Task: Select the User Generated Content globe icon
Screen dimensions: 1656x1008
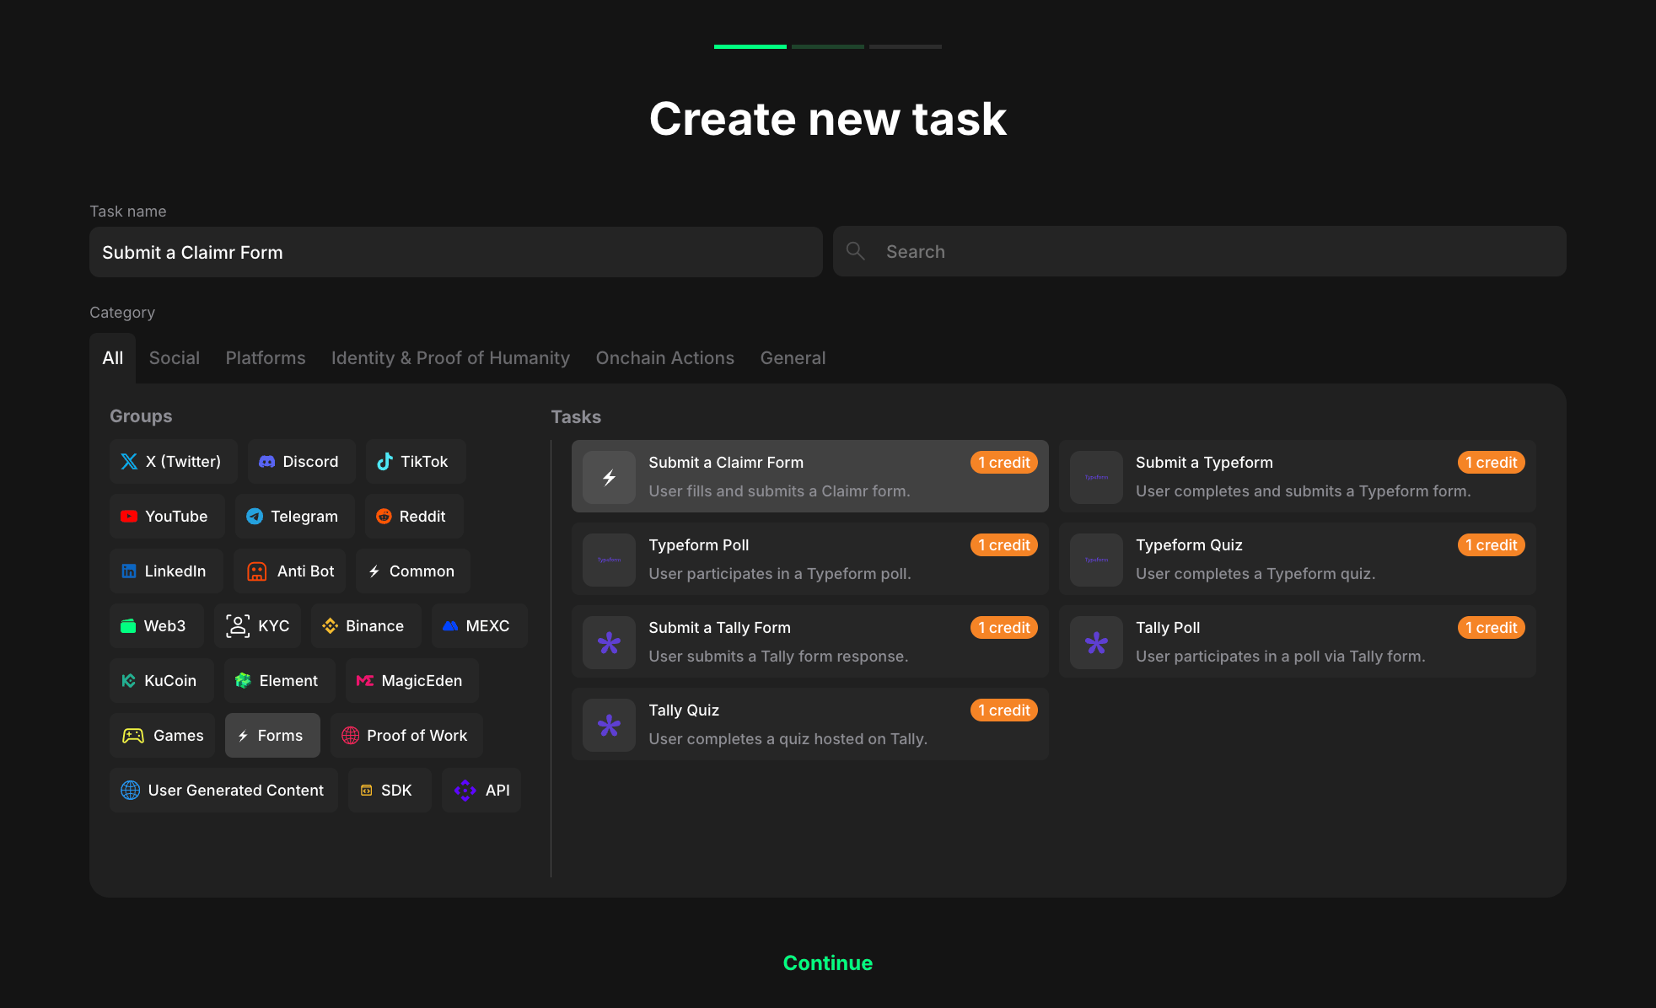Action: point(131,791)
